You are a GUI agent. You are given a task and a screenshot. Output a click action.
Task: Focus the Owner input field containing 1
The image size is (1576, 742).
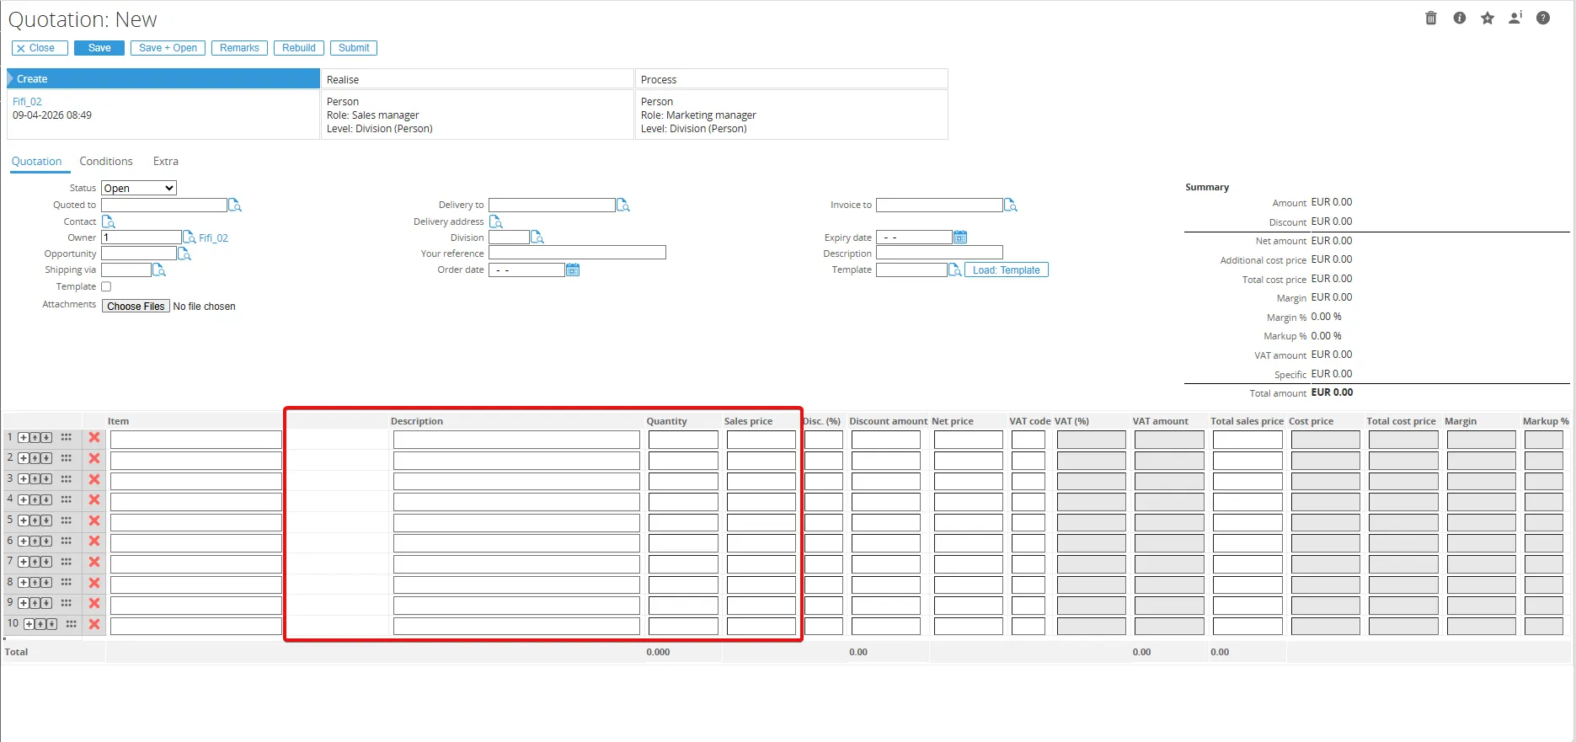coord(142,238)
